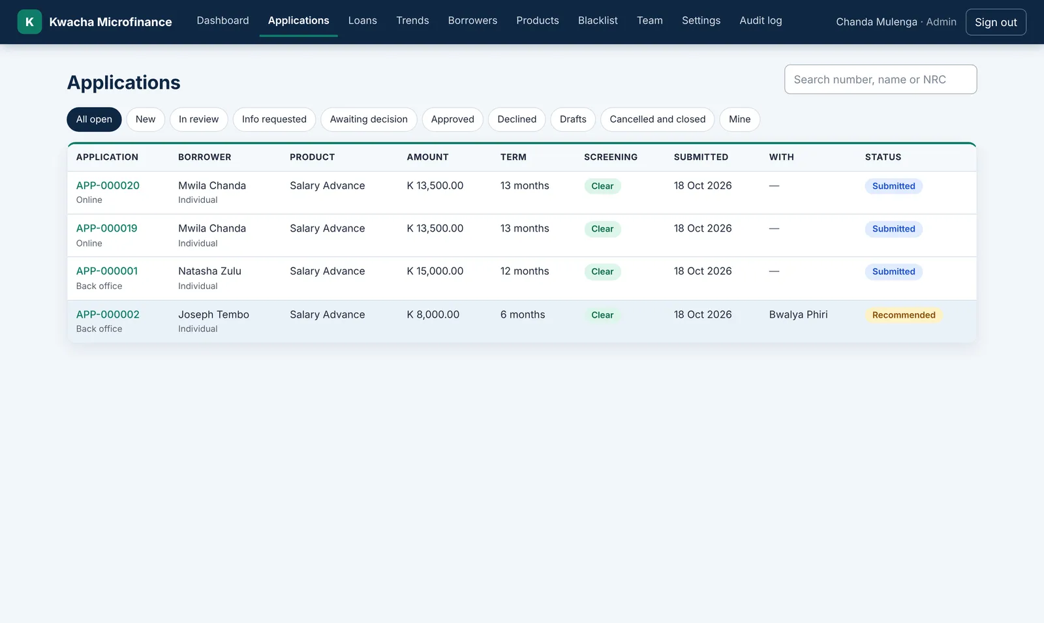The image size is (1044, 623).
Task: View the Audit log
Action: 760,21
